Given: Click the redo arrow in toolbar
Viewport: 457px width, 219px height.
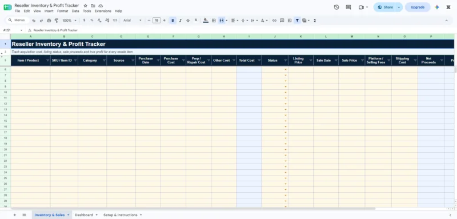Looking at the screenshot, I should pos(41,21).
